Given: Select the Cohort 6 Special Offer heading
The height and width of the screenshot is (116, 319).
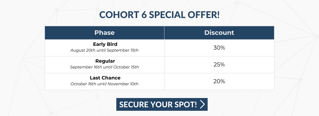Looking at the screenshot, I should (x=159, y=15).
